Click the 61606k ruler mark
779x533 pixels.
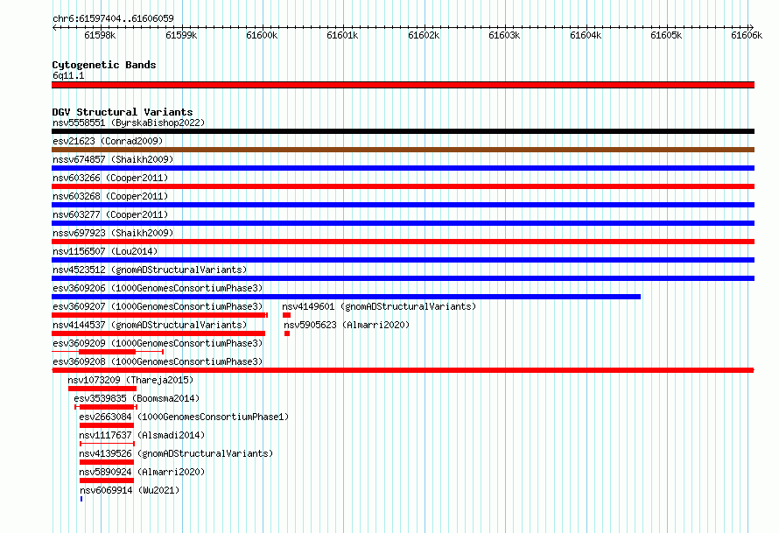747,35
